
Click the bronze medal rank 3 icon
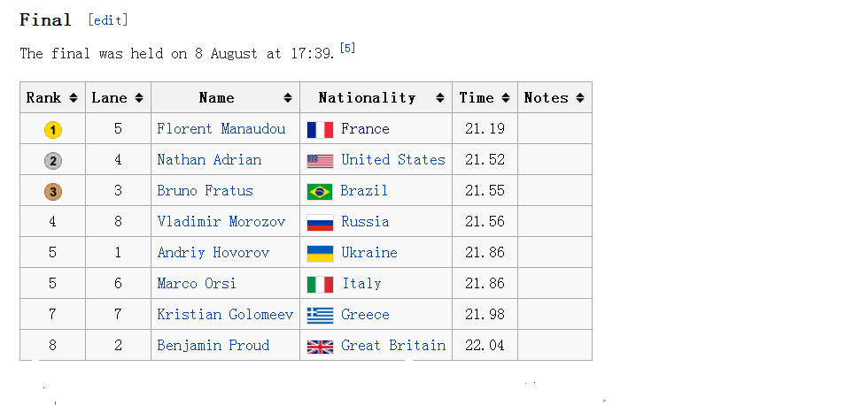click(x=53, y=192)
